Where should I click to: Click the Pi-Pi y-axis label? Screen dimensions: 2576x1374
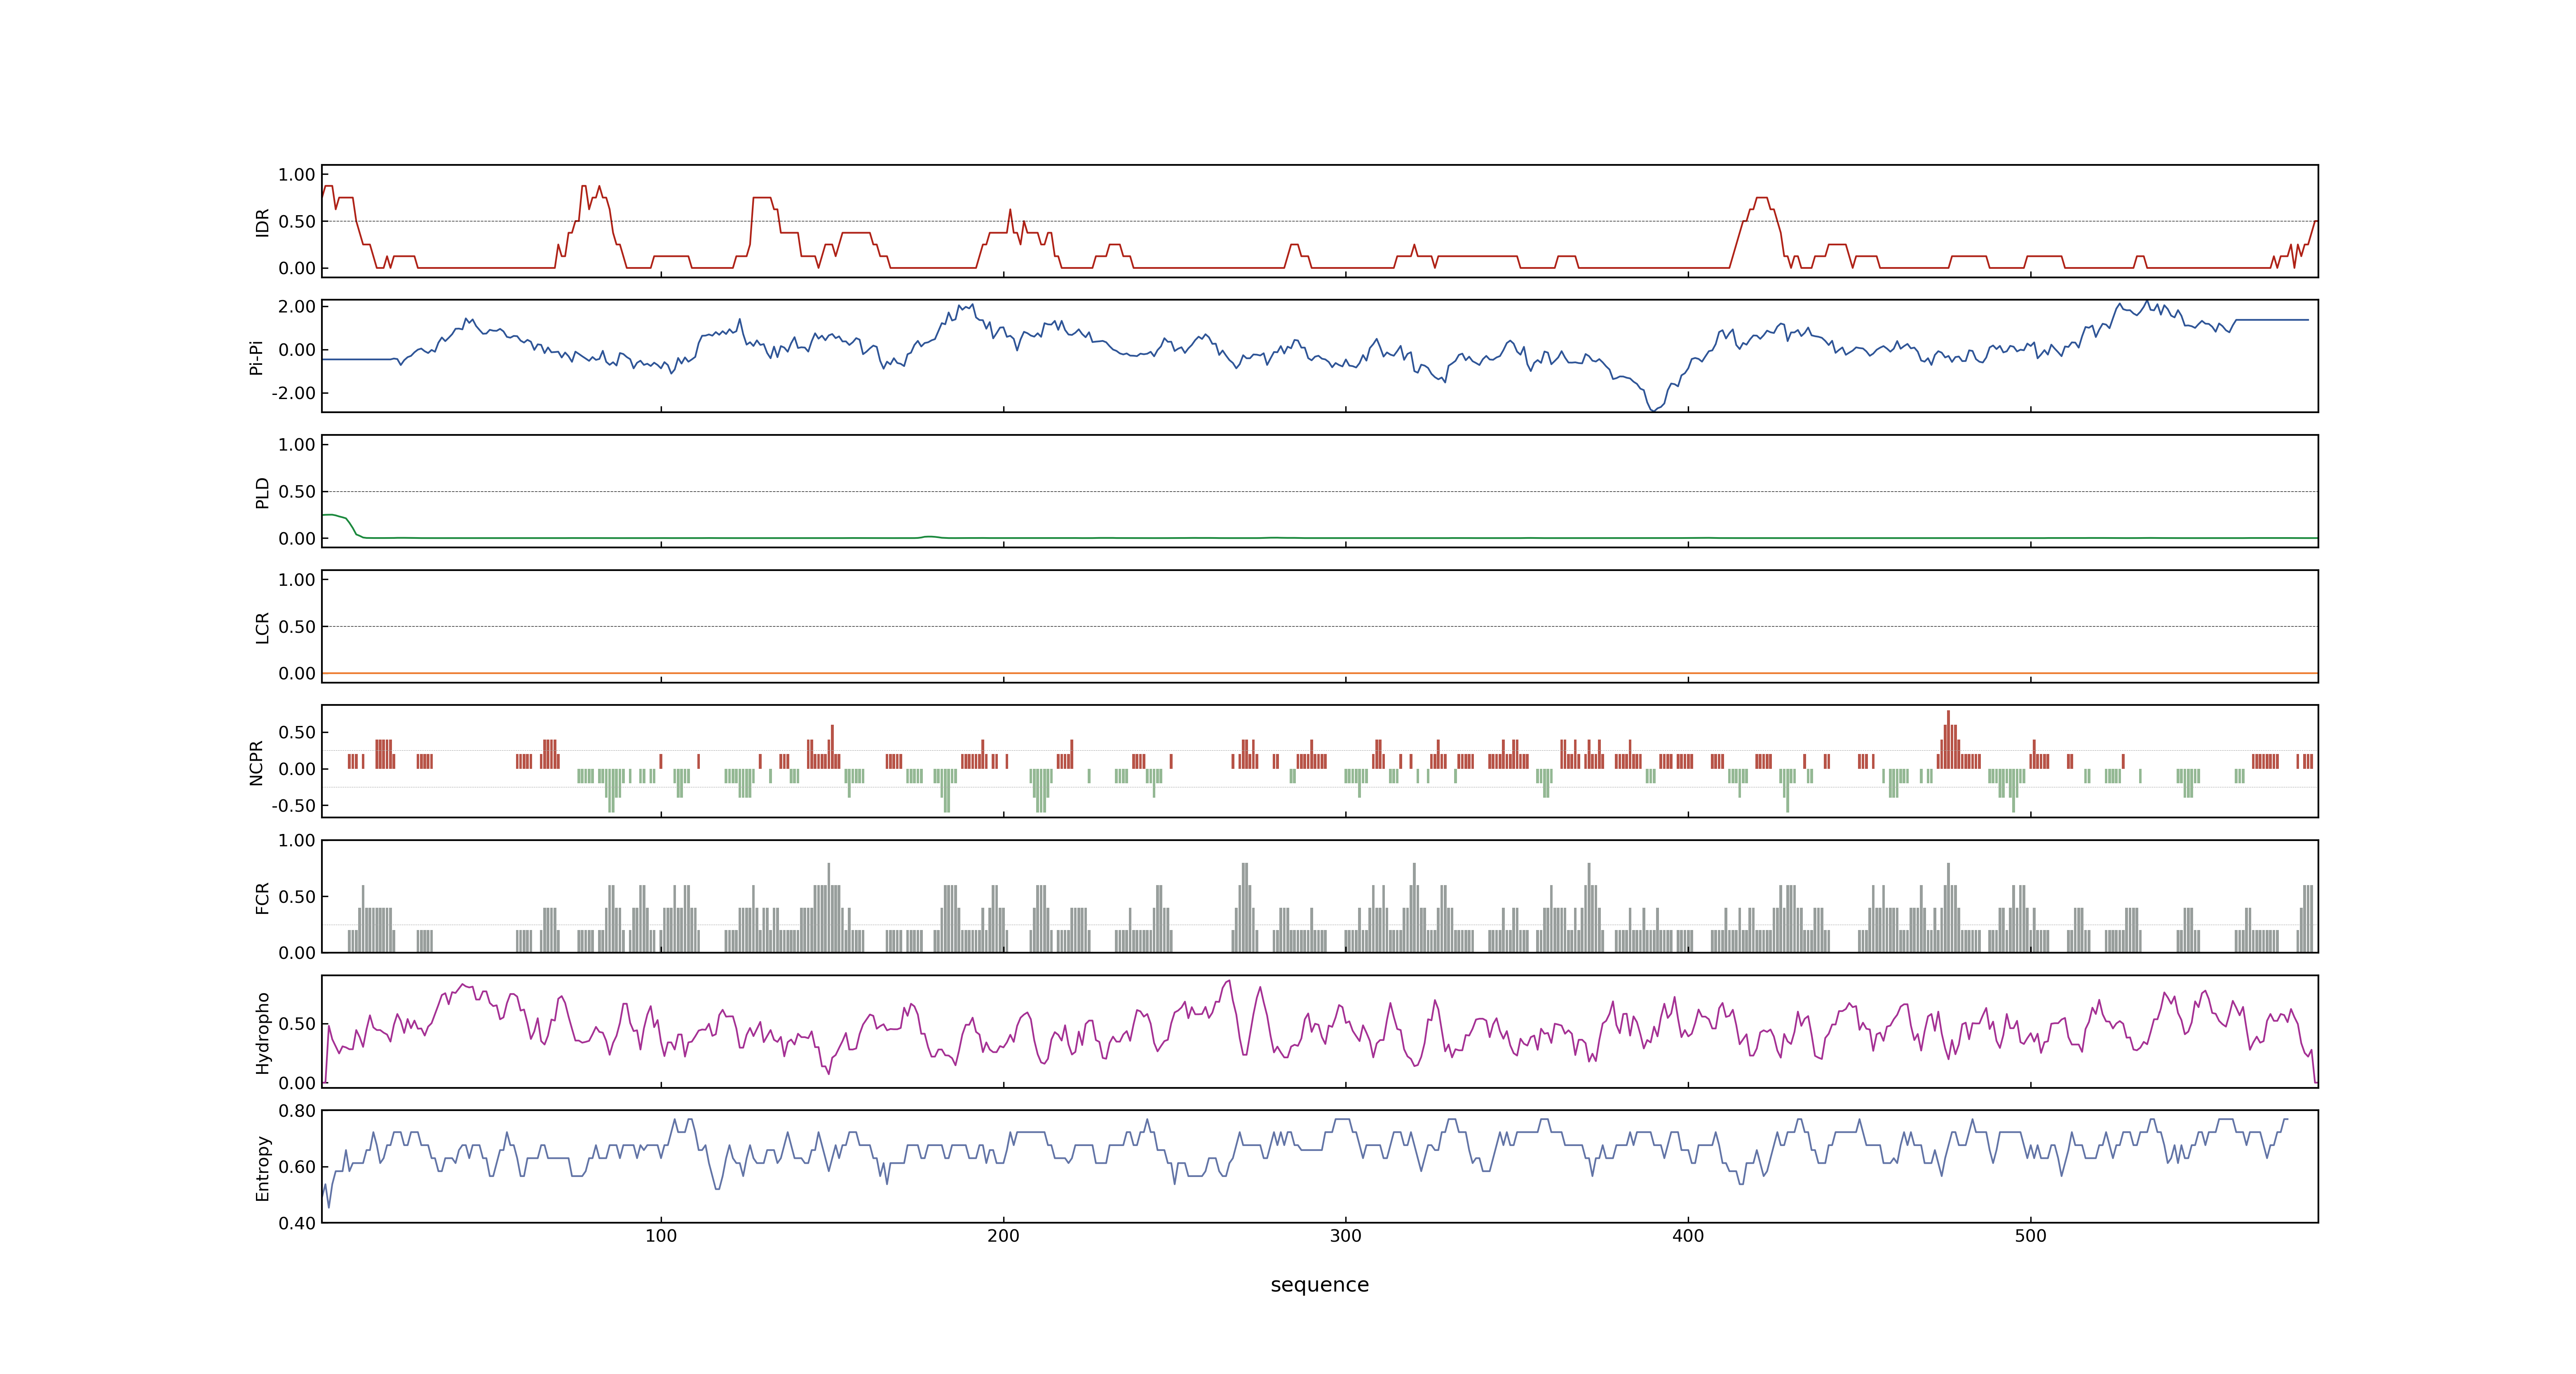256,357
